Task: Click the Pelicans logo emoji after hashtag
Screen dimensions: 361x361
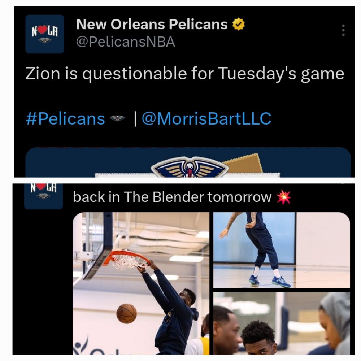Action: 117,118
